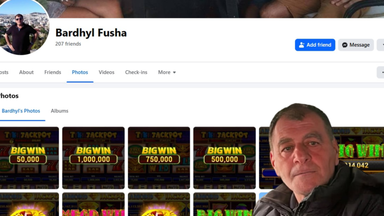Viewport: 384px width, 216px height.
Task: Expand the More dropdown arrow
Action: (174, 72)
